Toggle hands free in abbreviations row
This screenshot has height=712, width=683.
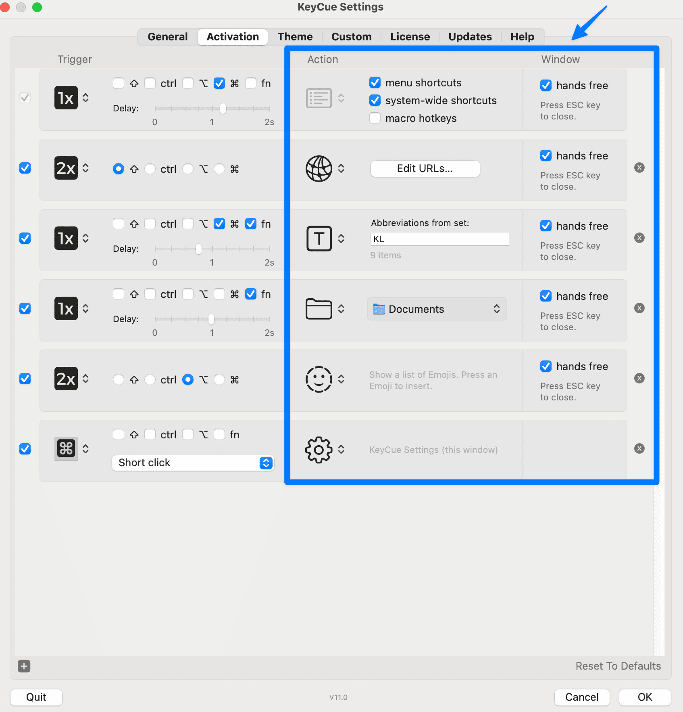point(546,226)
